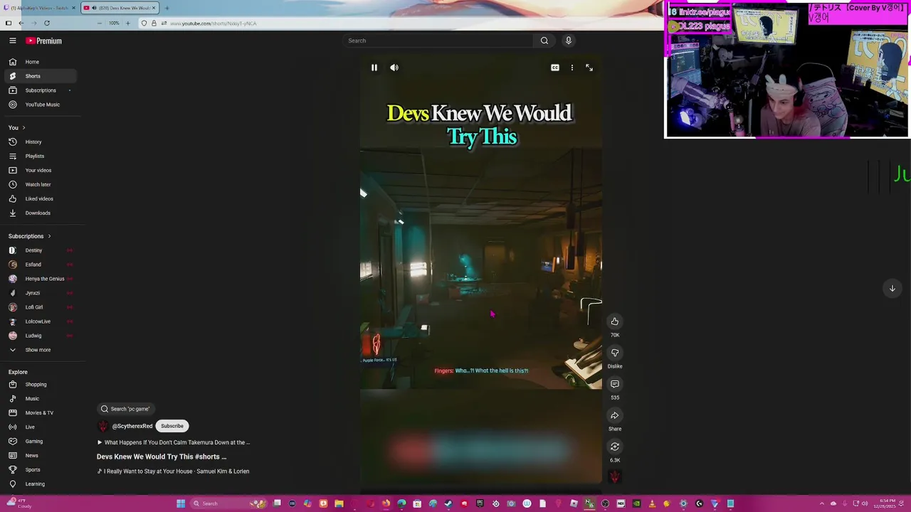Open Henya the Genius channel

click(x=42, y=279)
